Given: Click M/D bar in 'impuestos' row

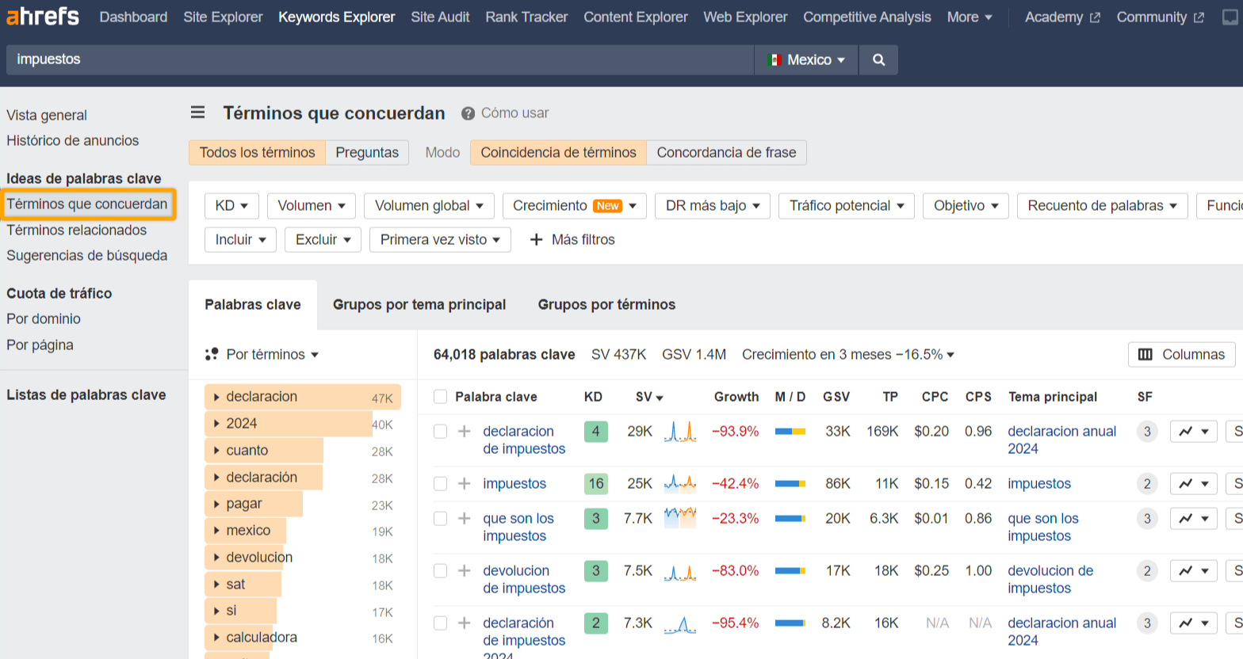Looking at the screenshot, I should [790, 484].
